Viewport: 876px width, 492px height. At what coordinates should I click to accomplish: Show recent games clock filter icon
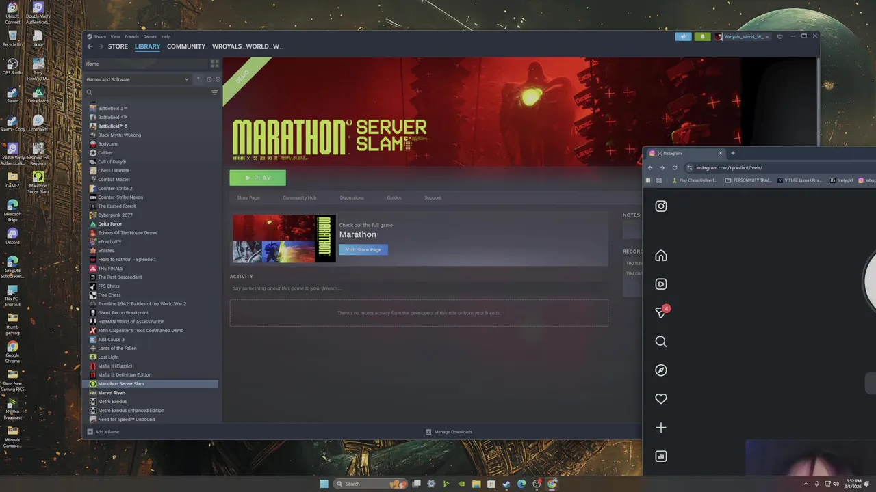[209, 79]
